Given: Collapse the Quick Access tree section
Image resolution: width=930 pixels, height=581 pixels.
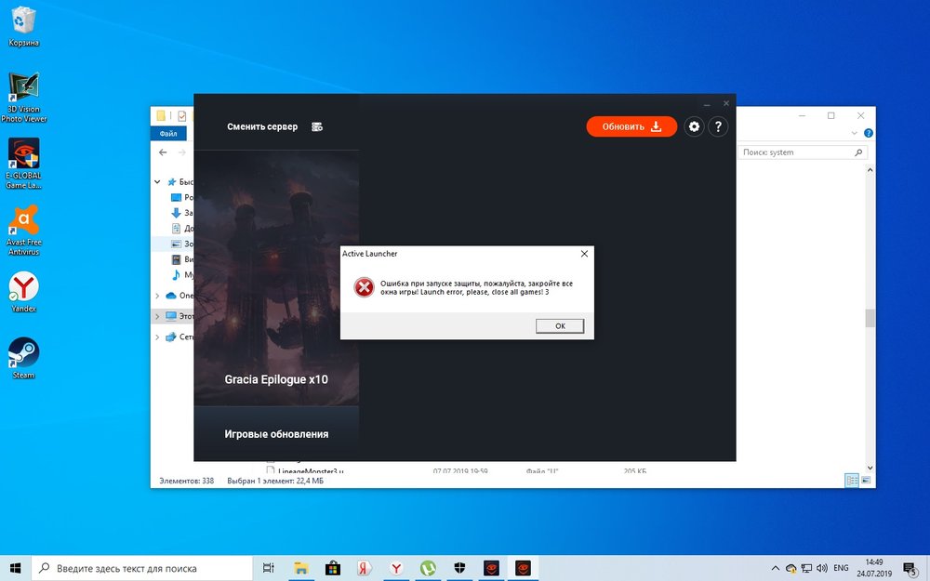Looking at the screenshot, I should coord(157,182).
